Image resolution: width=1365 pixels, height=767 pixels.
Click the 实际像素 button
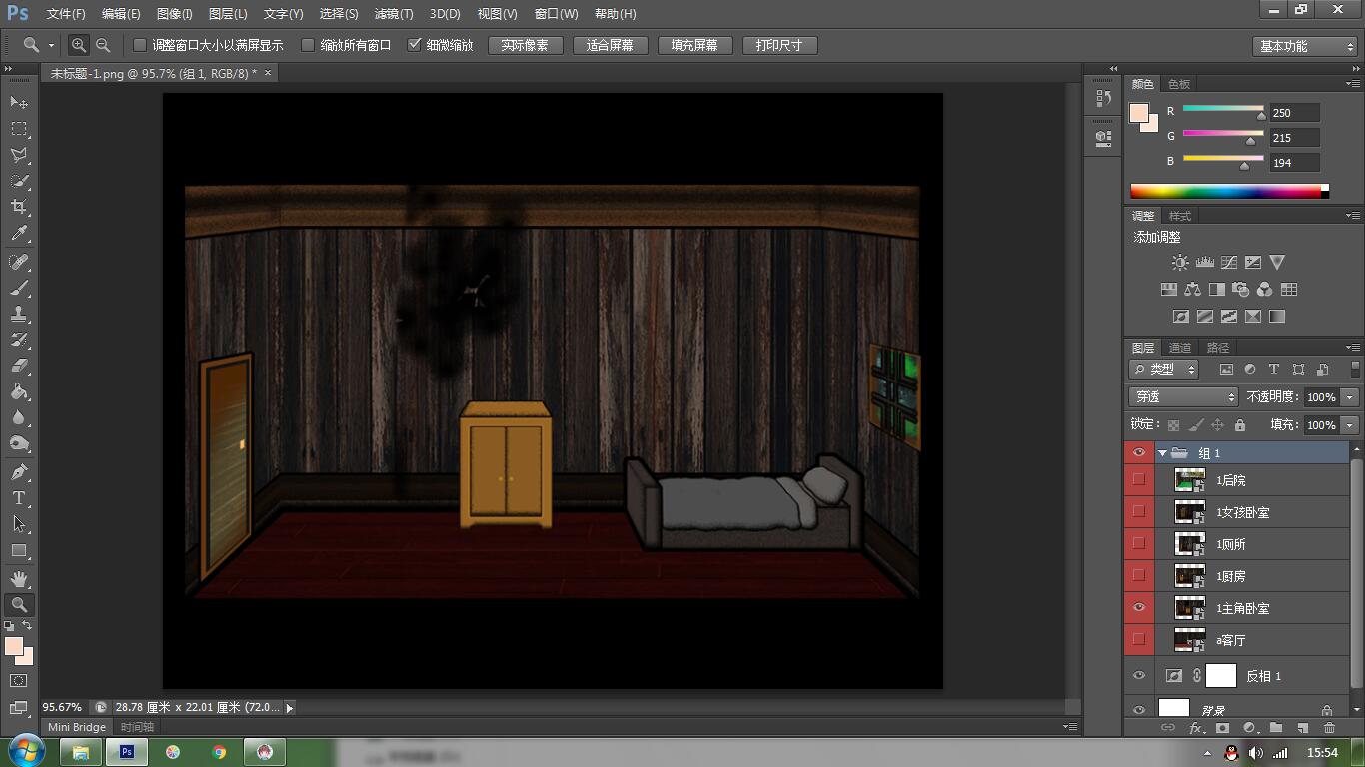pos(525,45)
